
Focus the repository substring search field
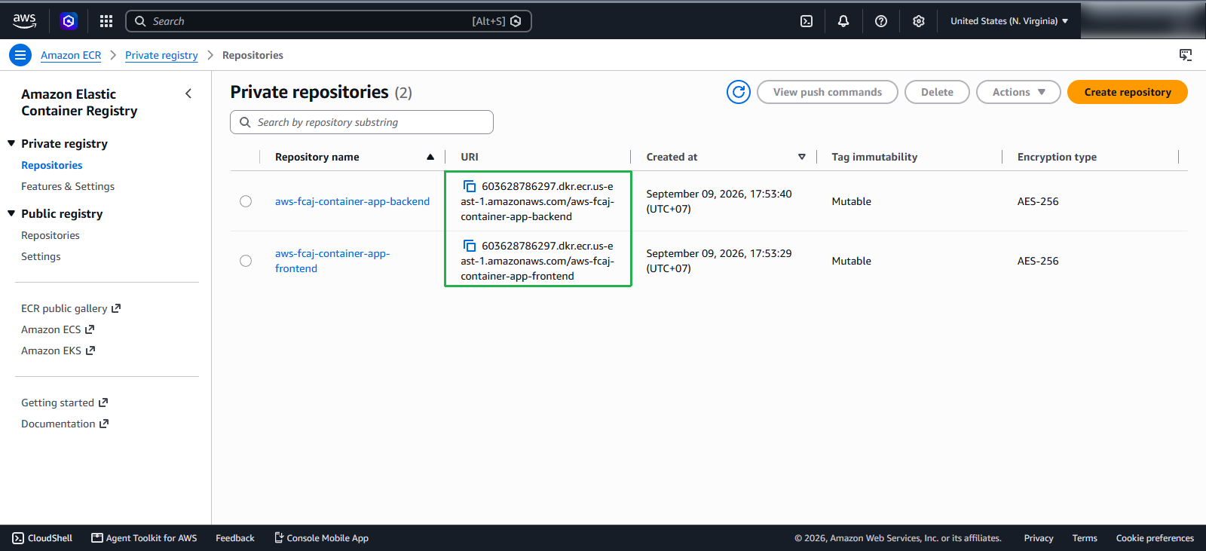[362, 122]
